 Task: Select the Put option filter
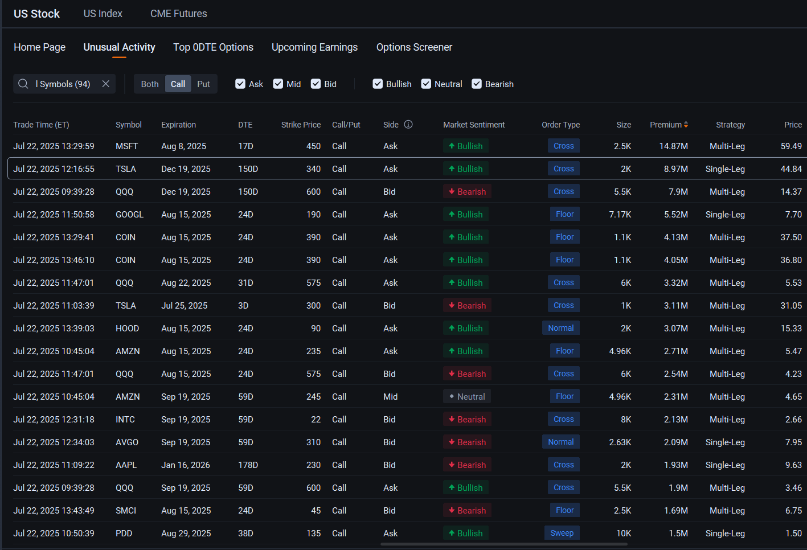(x=203, y=84)
